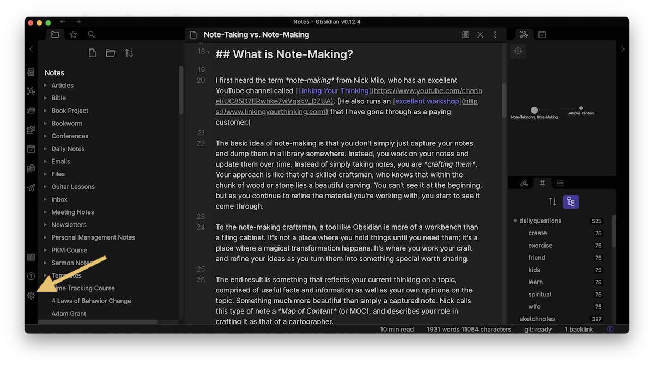Image resolution: width=654 pixels, height=366 pixels.
Task: Click the git: ready status bar item
Action: pos(538,329)
